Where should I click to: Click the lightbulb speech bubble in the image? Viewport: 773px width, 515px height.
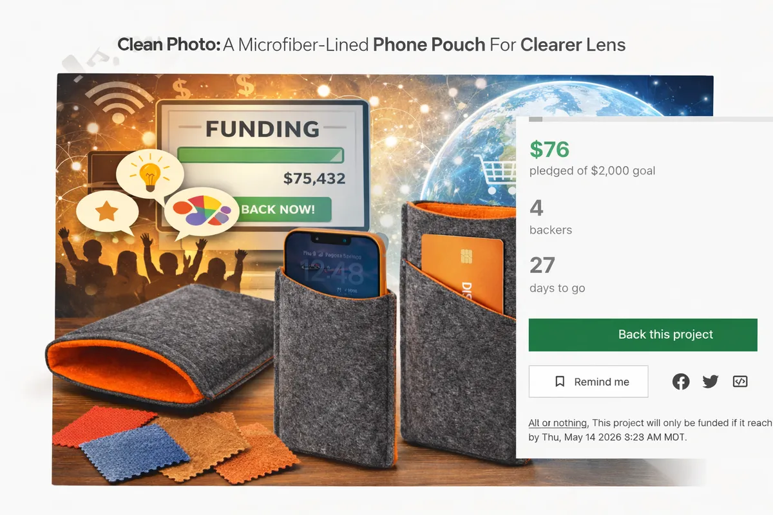(149, 174)
